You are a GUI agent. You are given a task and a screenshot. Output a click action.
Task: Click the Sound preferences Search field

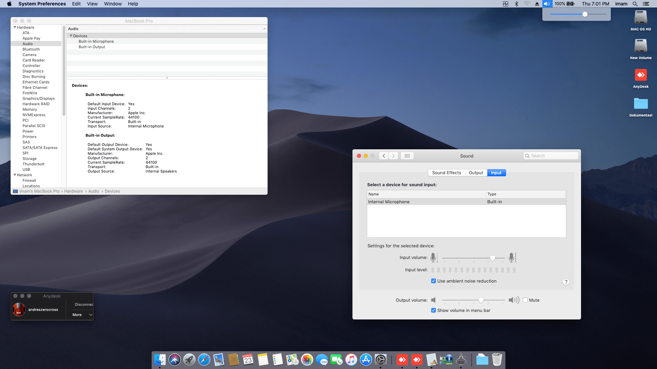click(551, 156)
